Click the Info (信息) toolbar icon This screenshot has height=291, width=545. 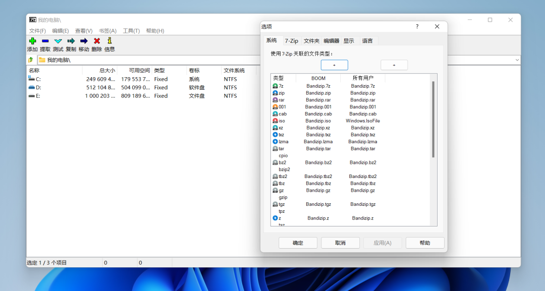click(110, 41)
